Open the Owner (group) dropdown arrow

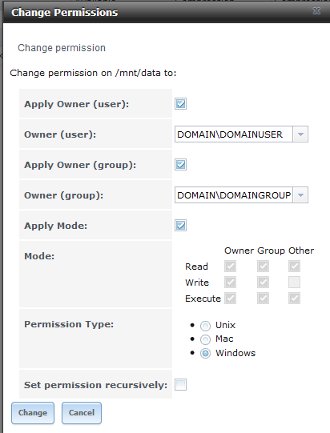point(300,195)
